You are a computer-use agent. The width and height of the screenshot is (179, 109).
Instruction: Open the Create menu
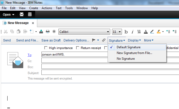tap(34, 8)
